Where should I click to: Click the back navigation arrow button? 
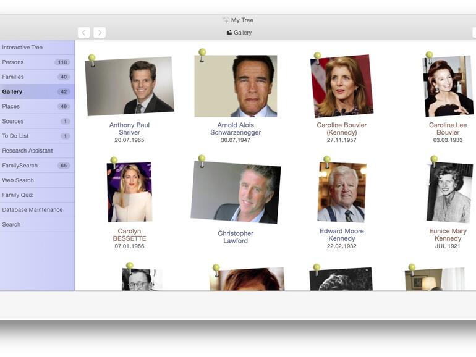click(x=84, y=33)
